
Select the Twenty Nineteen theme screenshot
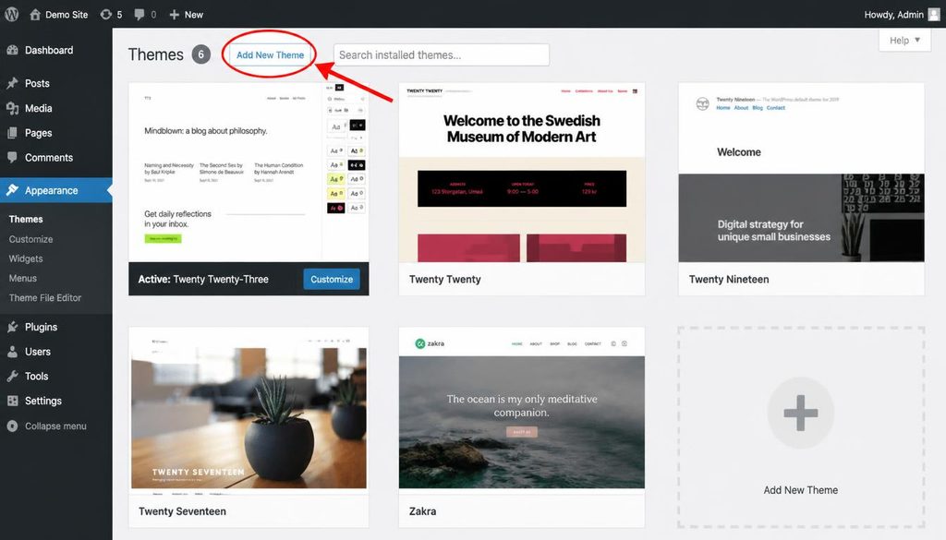tap(801, 173)
